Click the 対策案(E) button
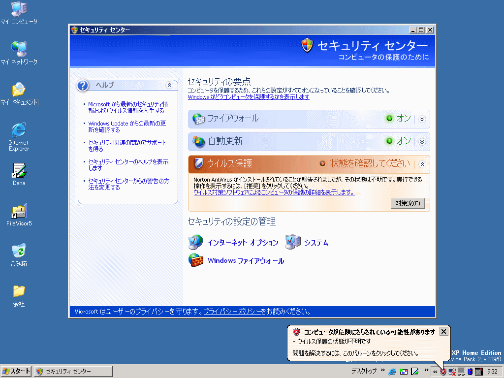The image size is (504, 378). [x=408, y=203]
